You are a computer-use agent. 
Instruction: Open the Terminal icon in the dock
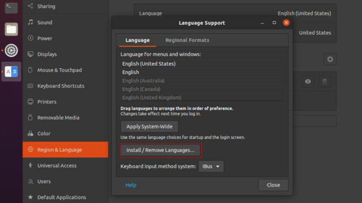(11, 7)
